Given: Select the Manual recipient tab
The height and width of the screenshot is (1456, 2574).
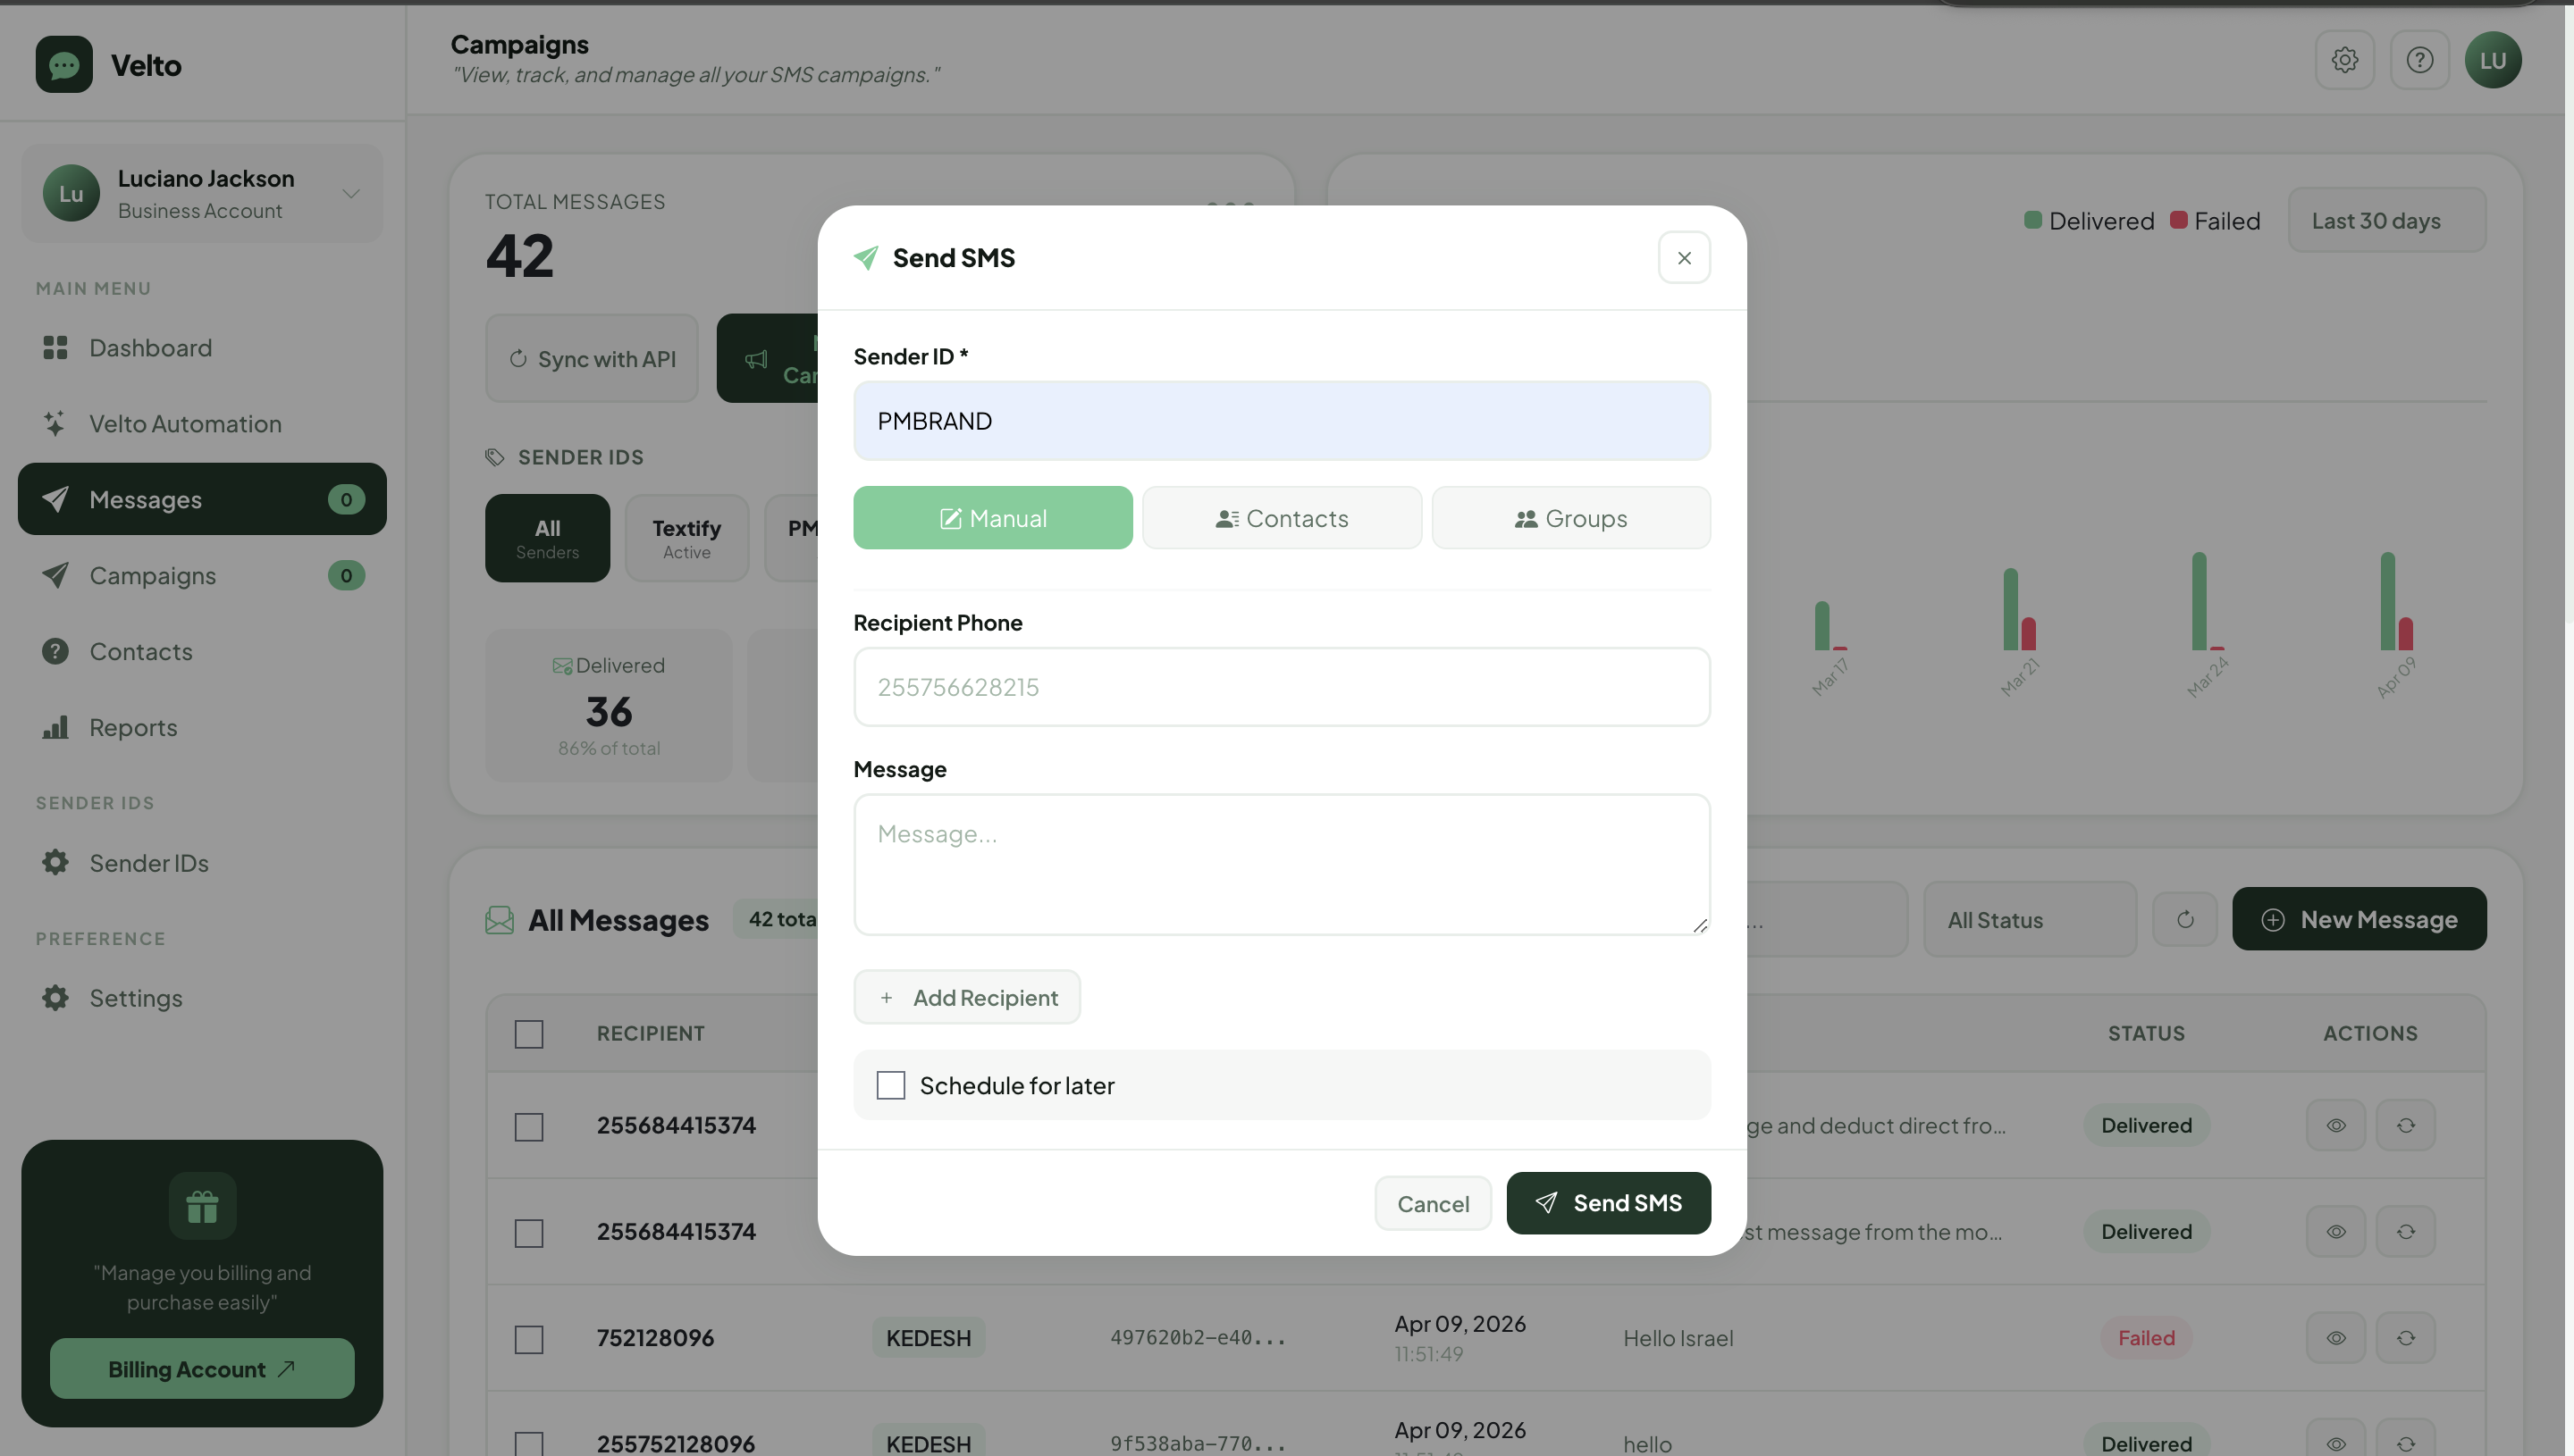Looking at the screenshot, I should click(992, 518).
